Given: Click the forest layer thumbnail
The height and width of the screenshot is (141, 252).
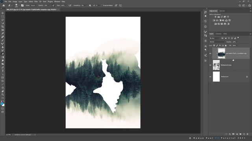Looking at the screenshot, I should pos(221,53).
